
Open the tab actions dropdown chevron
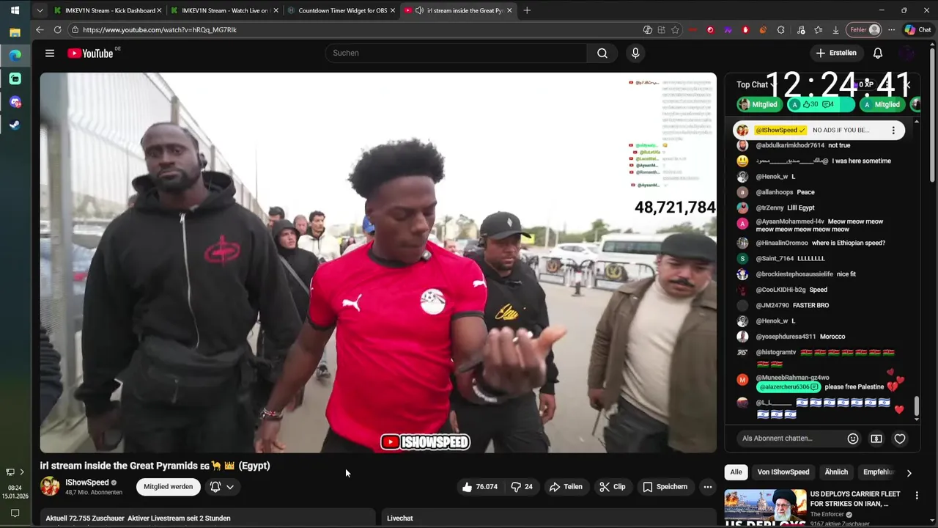40,10
